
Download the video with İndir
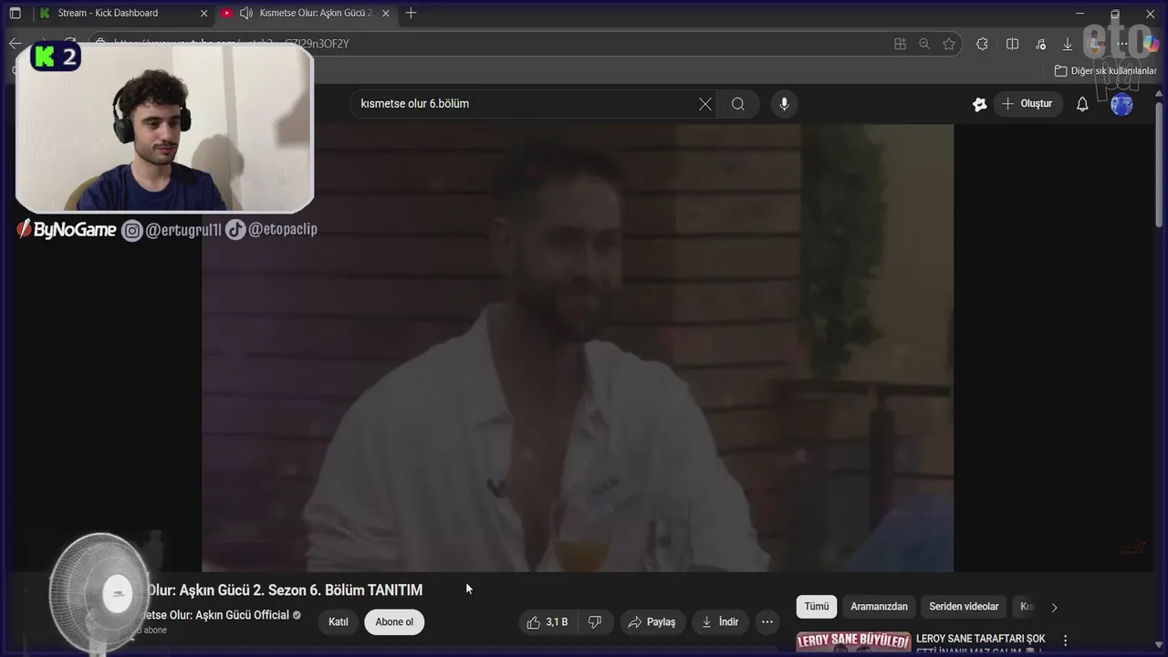tap(720, 622)
